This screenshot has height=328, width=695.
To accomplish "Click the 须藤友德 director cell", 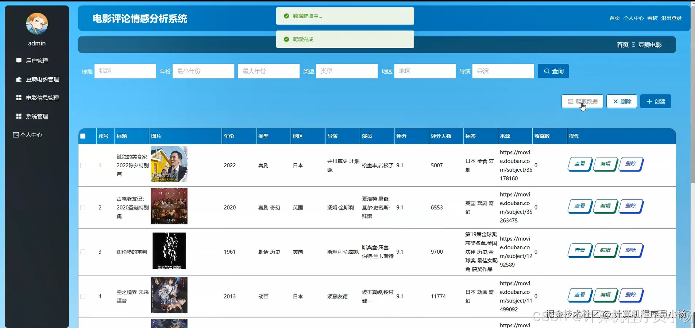I will coord(337,297).
